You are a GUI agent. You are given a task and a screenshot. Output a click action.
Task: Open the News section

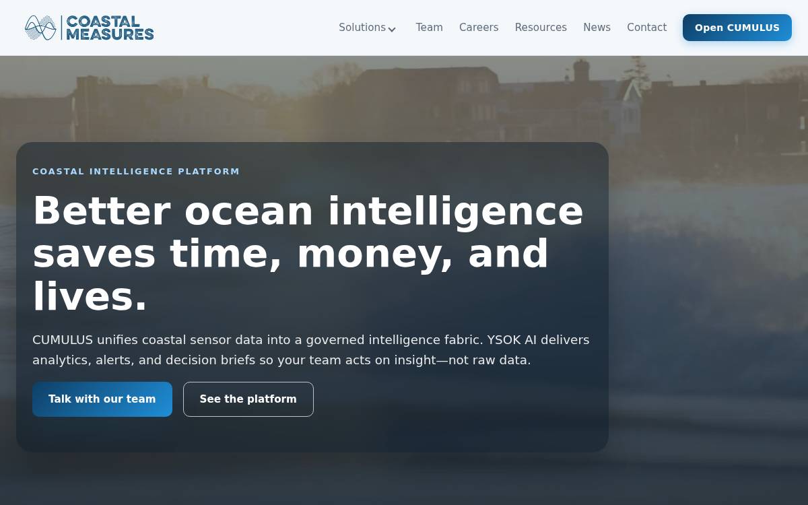click(x=597, y=28)
